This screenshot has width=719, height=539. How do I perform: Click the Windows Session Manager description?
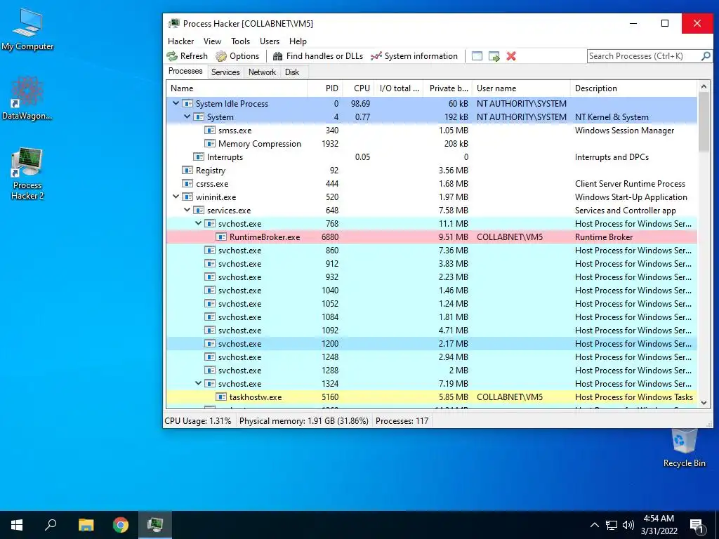tap(624, 130)
